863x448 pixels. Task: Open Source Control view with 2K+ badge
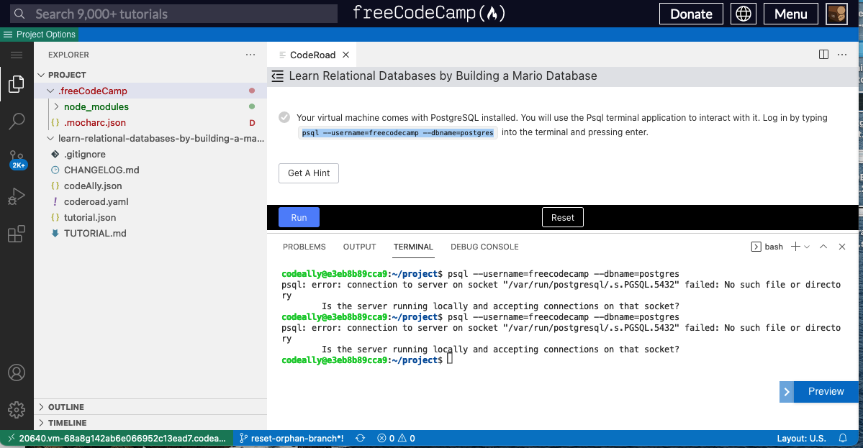point(17,159)
